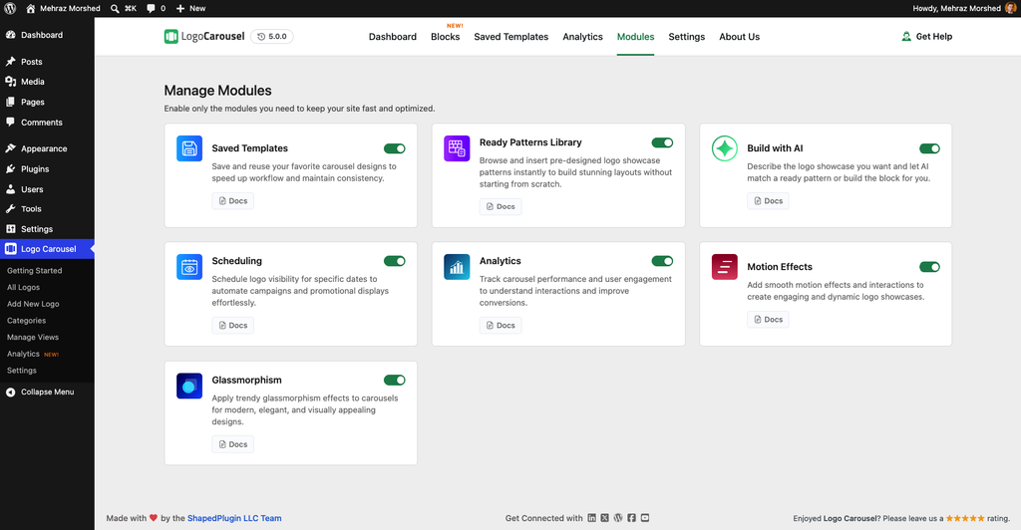Click the Motion Effects module icon
1021x530 pixels.
(725, 267)
